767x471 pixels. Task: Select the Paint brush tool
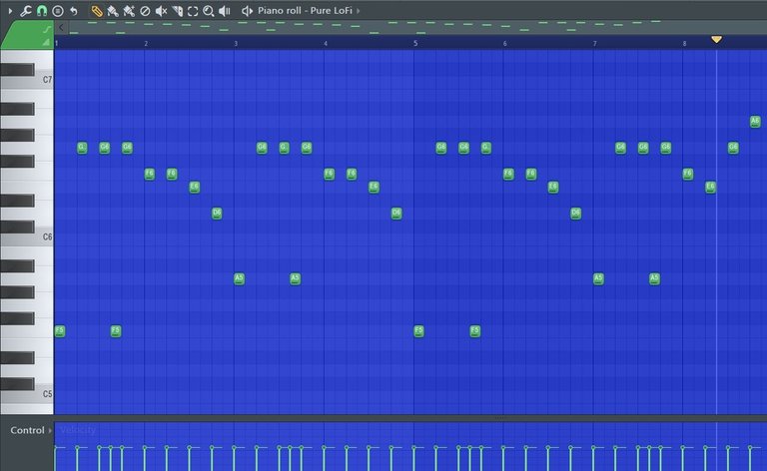(113, 10)
